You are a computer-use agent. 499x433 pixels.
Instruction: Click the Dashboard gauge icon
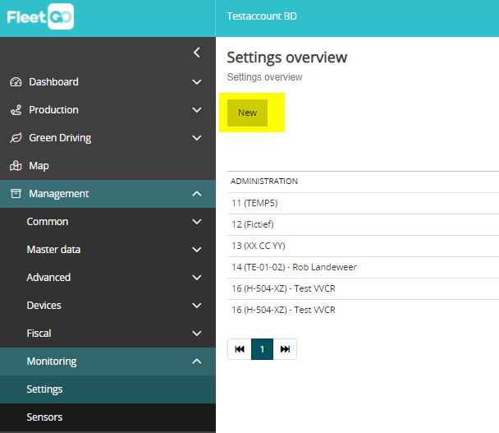pos(16,82)
